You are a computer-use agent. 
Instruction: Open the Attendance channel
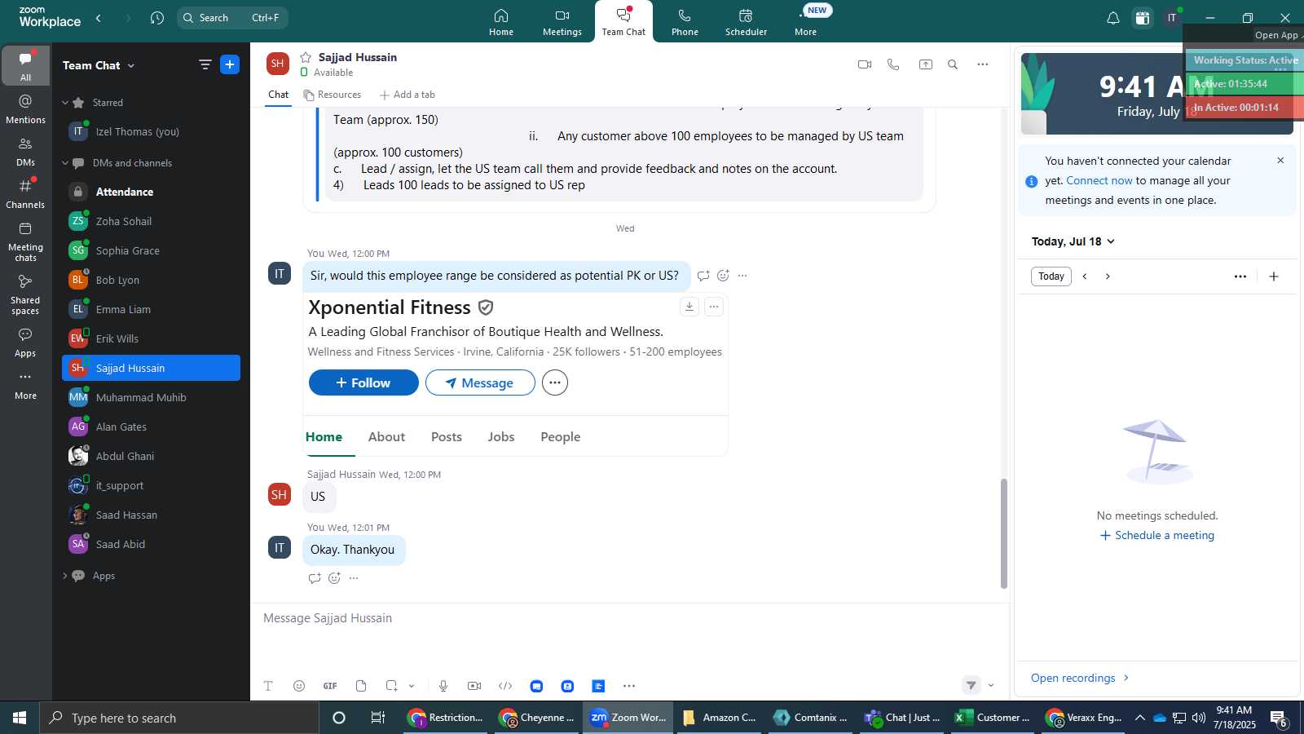[151, 192]
